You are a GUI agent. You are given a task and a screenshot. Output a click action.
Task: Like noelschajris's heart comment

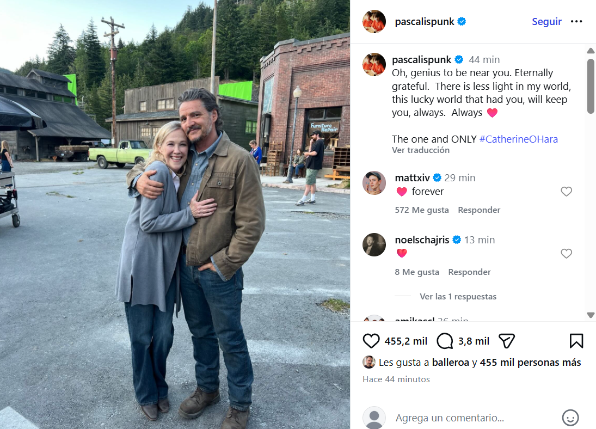[x=567, y=253]
